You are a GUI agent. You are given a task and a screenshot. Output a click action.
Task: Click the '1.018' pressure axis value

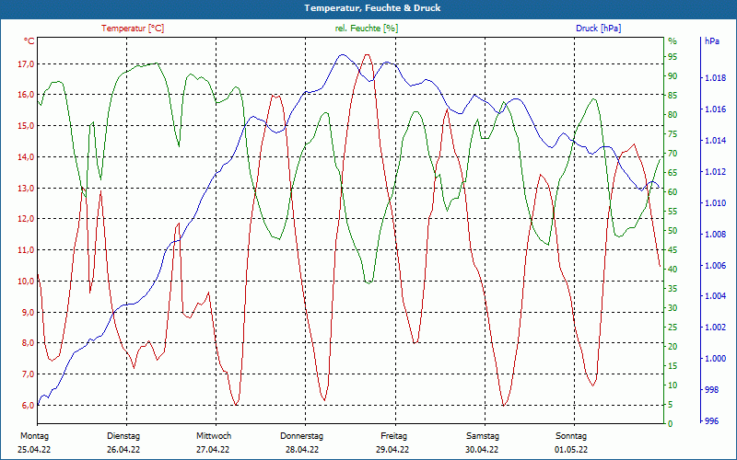click(716, 78)
